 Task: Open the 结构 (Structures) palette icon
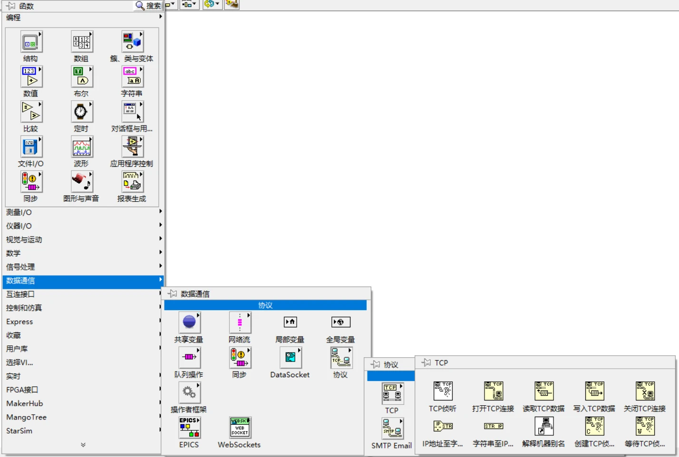pyautogui.click(x=31, y=42)
